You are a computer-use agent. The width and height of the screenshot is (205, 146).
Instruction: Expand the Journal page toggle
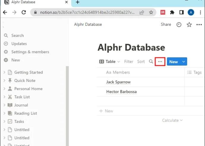tap(4, 105)
